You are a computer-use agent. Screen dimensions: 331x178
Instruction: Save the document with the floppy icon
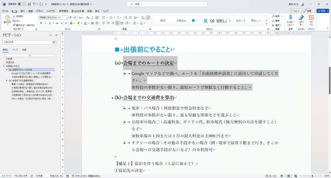pos(29,4)
